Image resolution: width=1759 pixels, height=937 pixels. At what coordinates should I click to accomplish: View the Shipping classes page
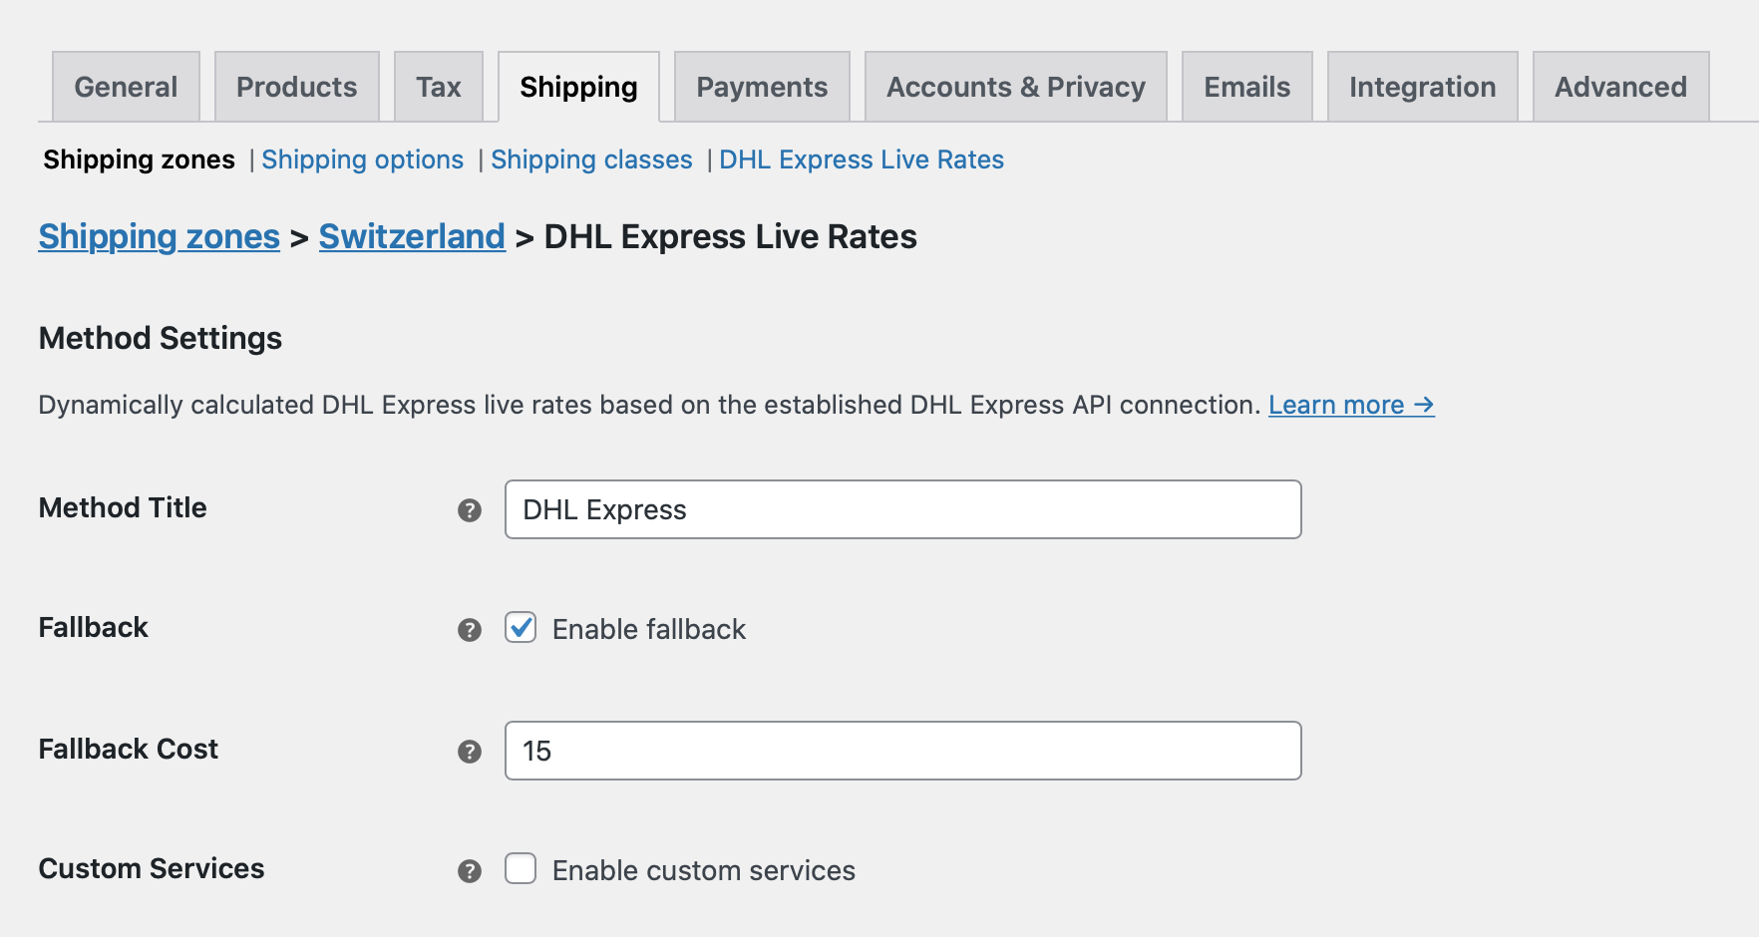tap(591, 159)
